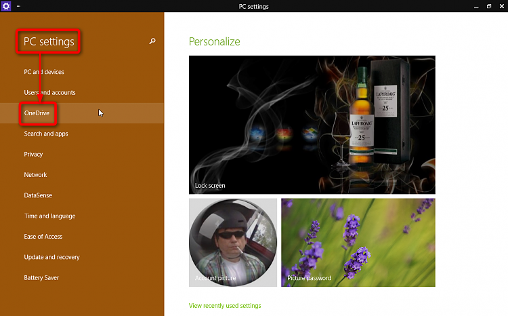Open Privacy settings
Image resolution: width=508 pixels, height=316 pixels.
(33, 154)
